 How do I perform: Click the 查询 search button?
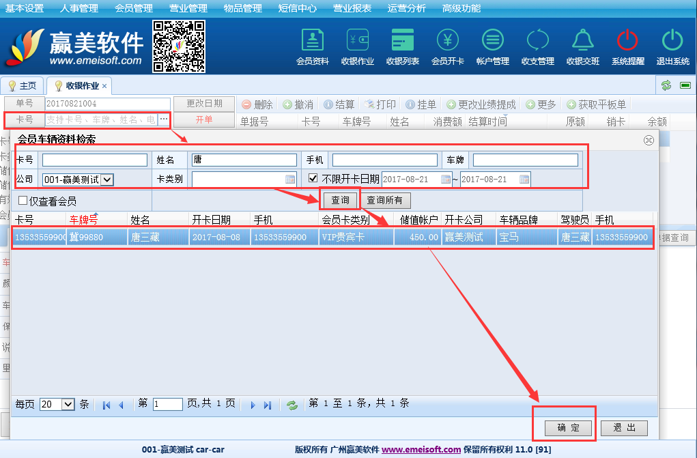tap(339, 200)
